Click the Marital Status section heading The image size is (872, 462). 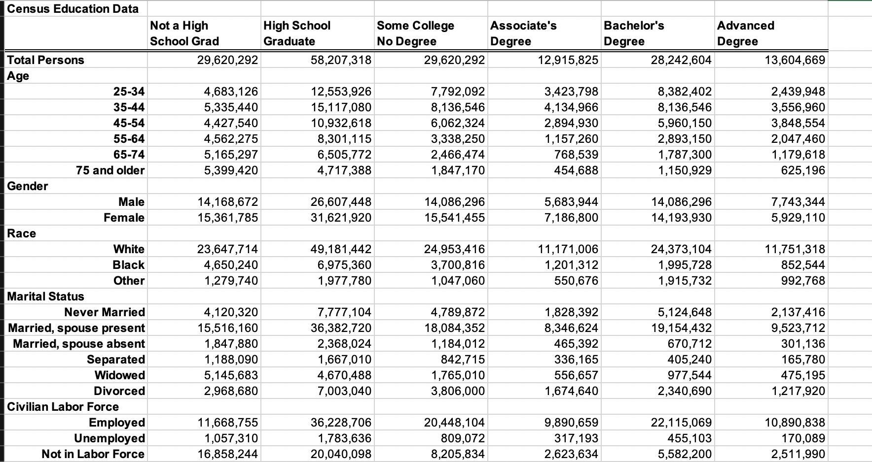(46, 297)
